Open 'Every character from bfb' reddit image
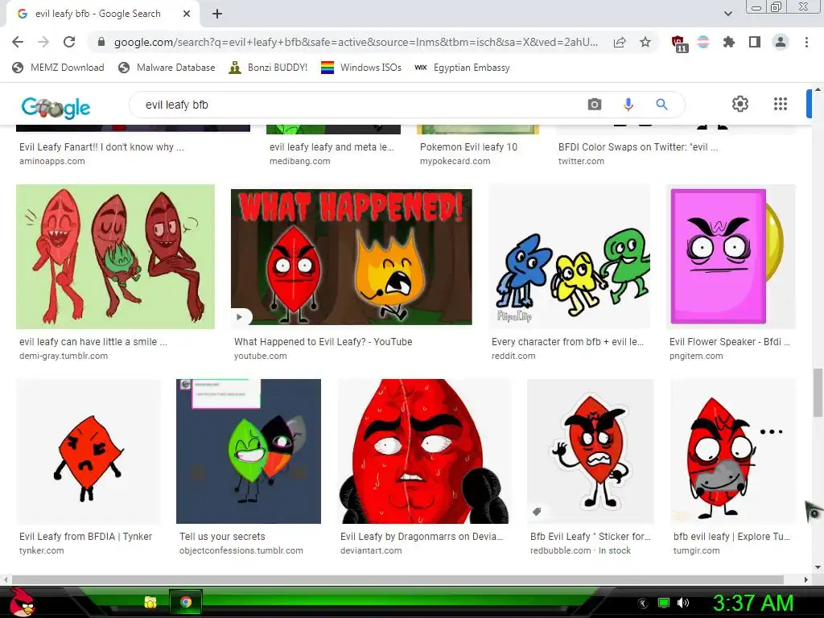Viewport: 824px width, 618px height. pyautogui.click(x=569, y=257)
